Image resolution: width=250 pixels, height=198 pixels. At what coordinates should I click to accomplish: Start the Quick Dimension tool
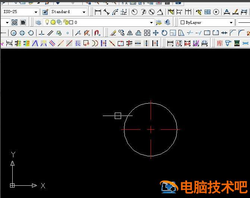[x=171, y=12]
